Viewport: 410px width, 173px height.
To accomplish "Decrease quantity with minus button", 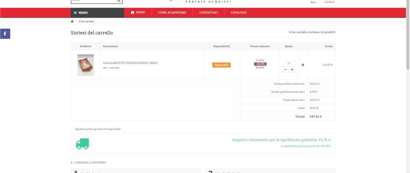I will tap(285, 70).
